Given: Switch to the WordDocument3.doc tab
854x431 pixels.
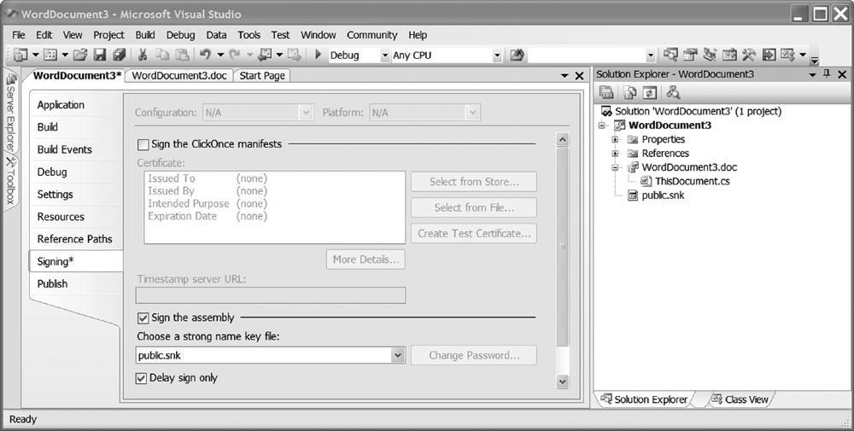Looking at the screenshot, I should 179,76.
